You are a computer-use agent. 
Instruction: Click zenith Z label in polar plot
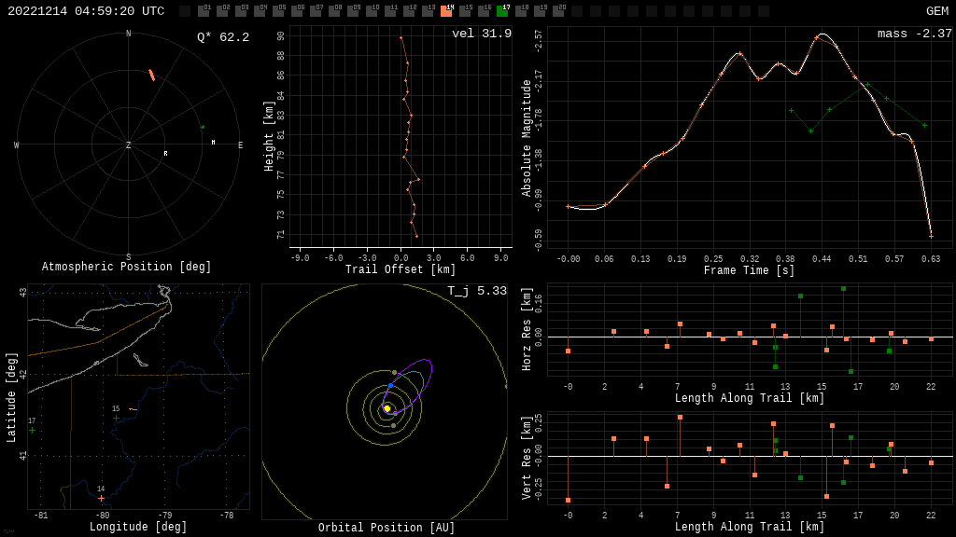point(128,145)
